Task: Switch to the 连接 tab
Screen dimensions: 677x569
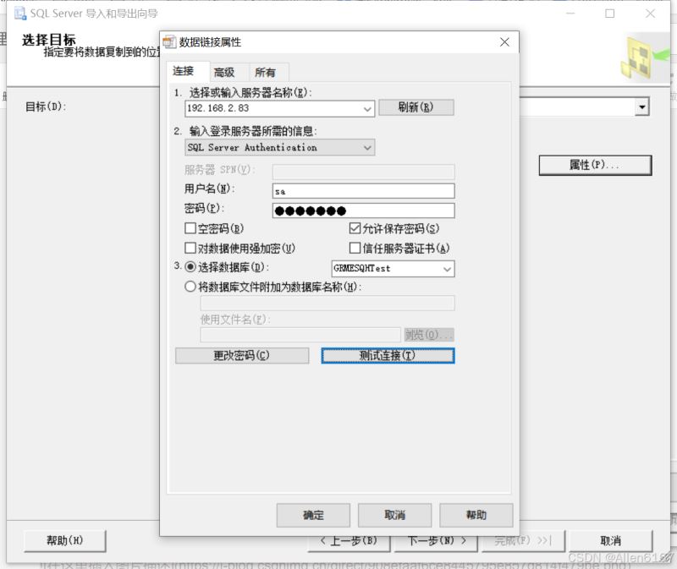Action: pos(183,71)
